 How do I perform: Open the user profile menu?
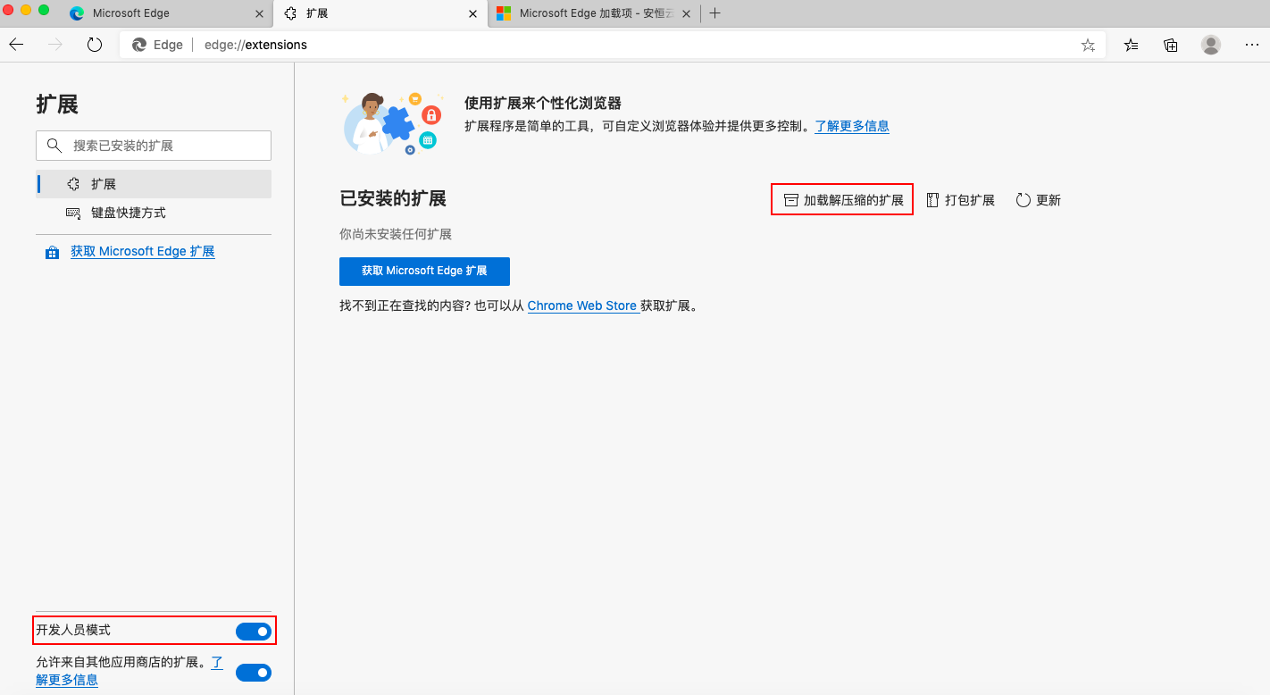[x=1211, y=45]
